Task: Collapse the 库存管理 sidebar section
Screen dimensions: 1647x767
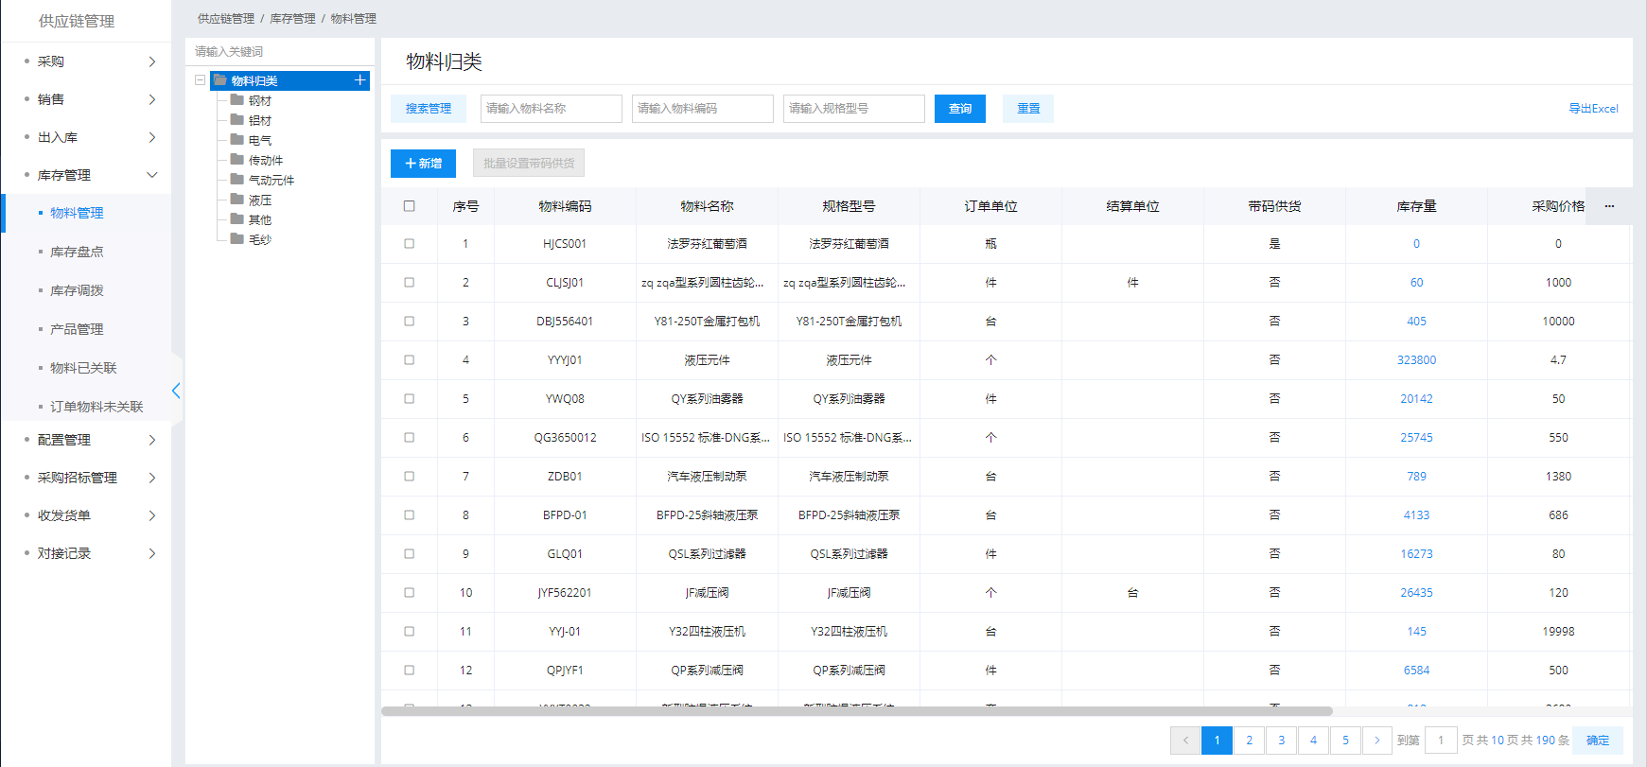Action: (151, 175)
